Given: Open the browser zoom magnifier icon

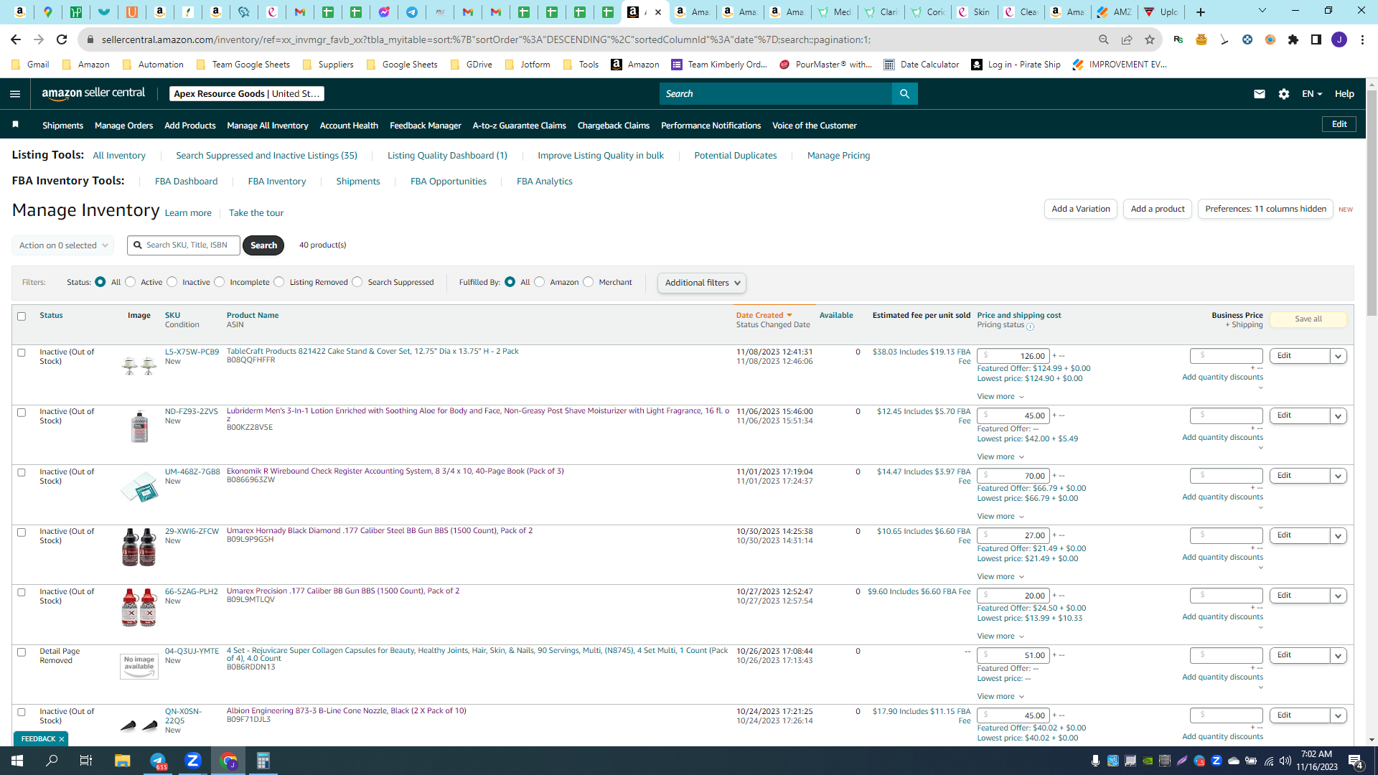Looking at the screenshot, I should (x=1104, y=39).
